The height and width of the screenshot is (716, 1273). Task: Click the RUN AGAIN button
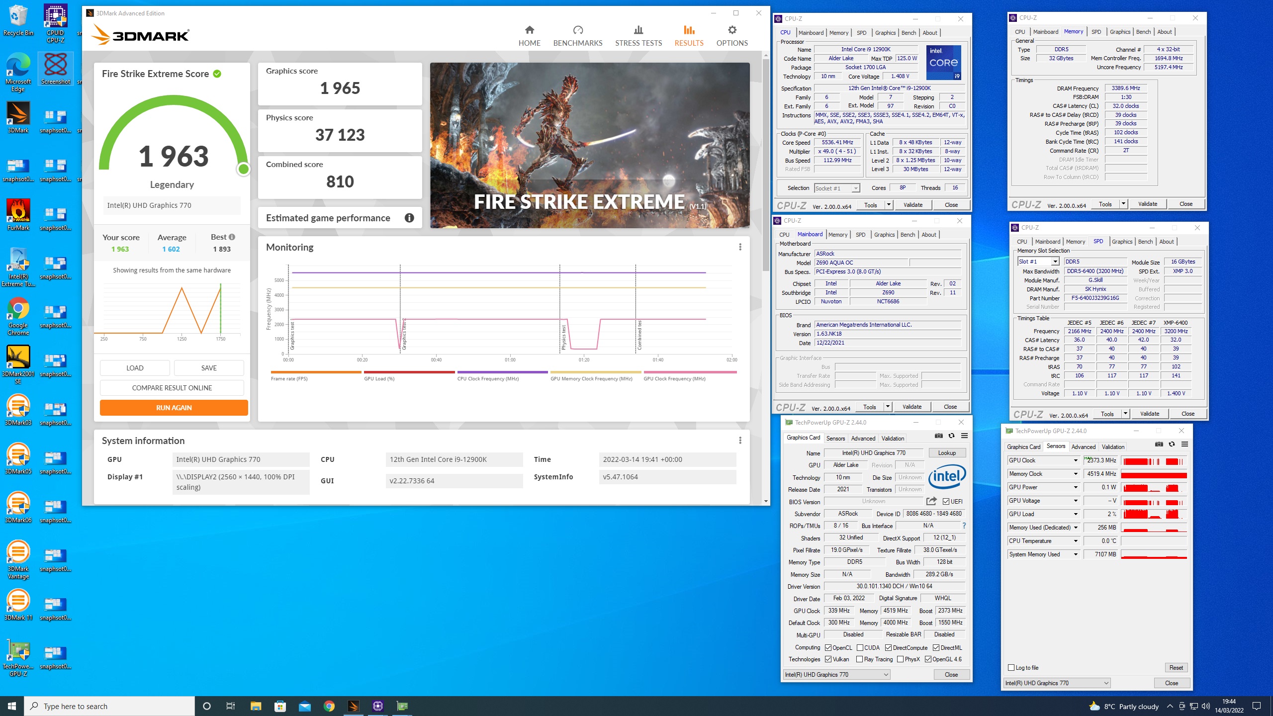174,408
